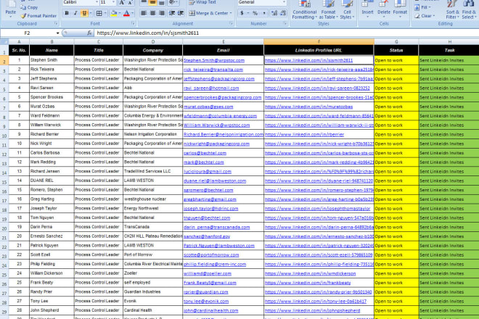Viewport: 479px width, 319px height.
Task: Apply the red Font Color
Action: tap(126, 13)
